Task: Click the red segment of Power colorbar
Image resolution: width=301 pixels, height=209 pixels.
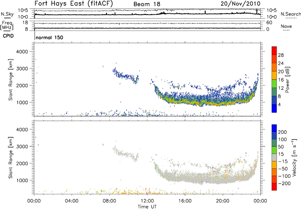Action: [x=274, y=51]
